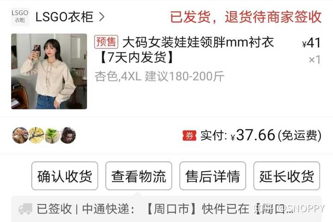This screenshot has height=222, width=333.
Task: Tap the LSGO衣柜 store name
Action: pyautogui.click(x=64, y=17)
